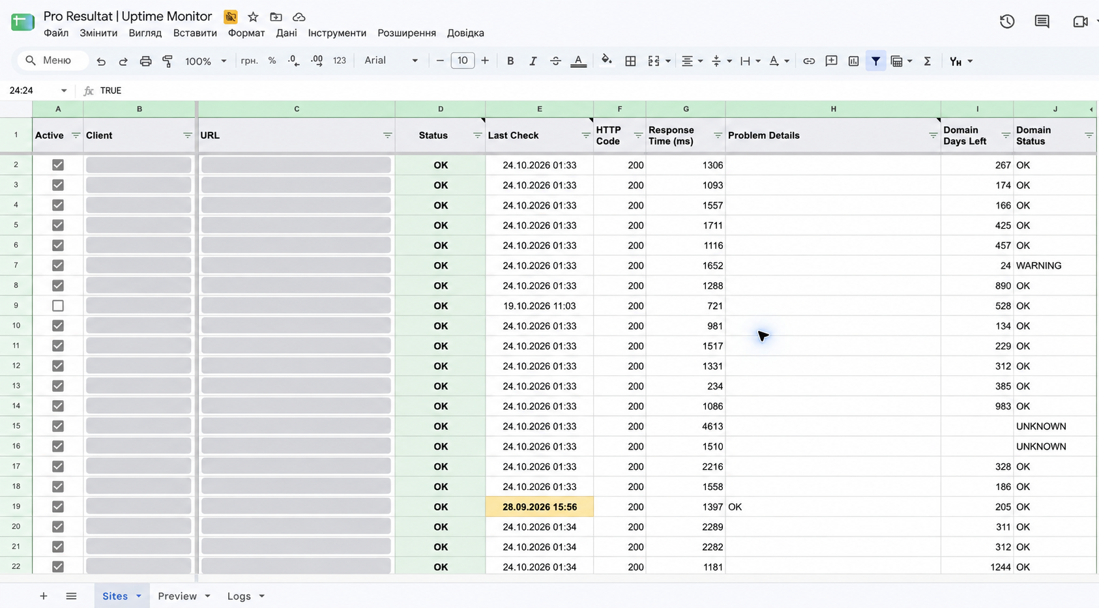Image resolution: width=1099 pixels, height=608 pixels.
Task: Open version history
Action: [1007, 22]
